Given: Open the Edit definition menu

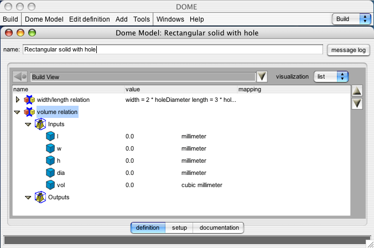Looking at the screenshot, I should [90, 19].
